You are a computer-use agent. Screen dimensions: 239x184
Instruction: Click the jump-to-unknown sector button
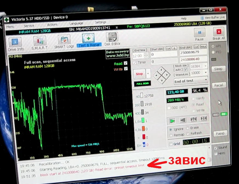(194, 119)
